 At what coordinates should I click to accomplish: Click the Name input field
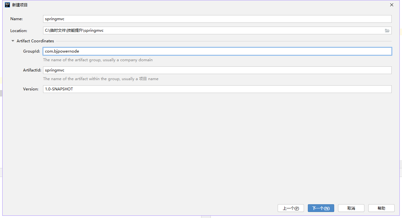coord(217,19)
